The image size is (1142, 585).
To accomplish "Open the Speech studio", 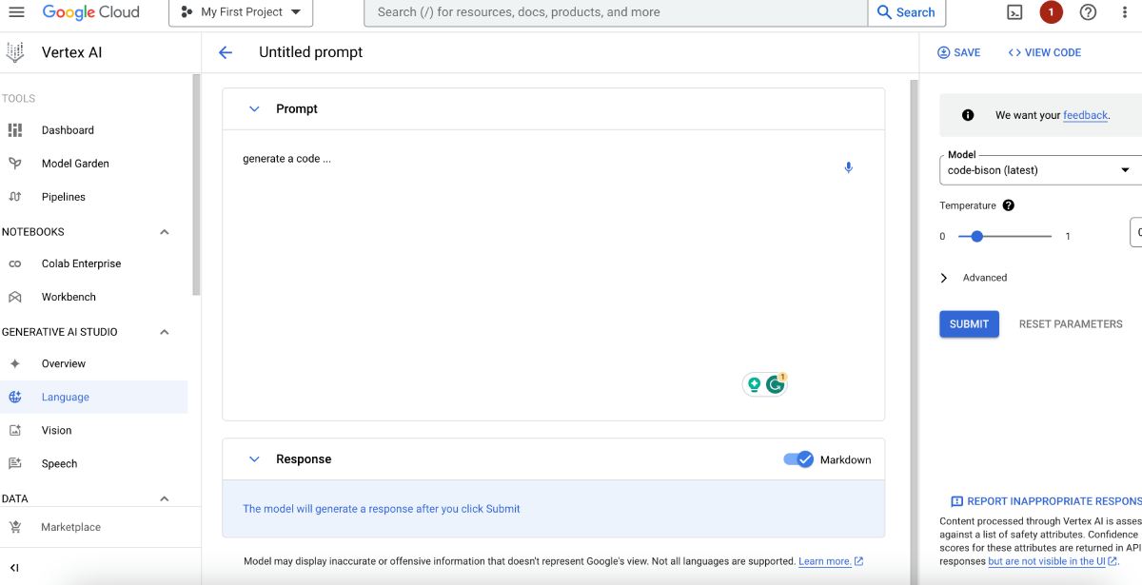I will tap(59, 463).
